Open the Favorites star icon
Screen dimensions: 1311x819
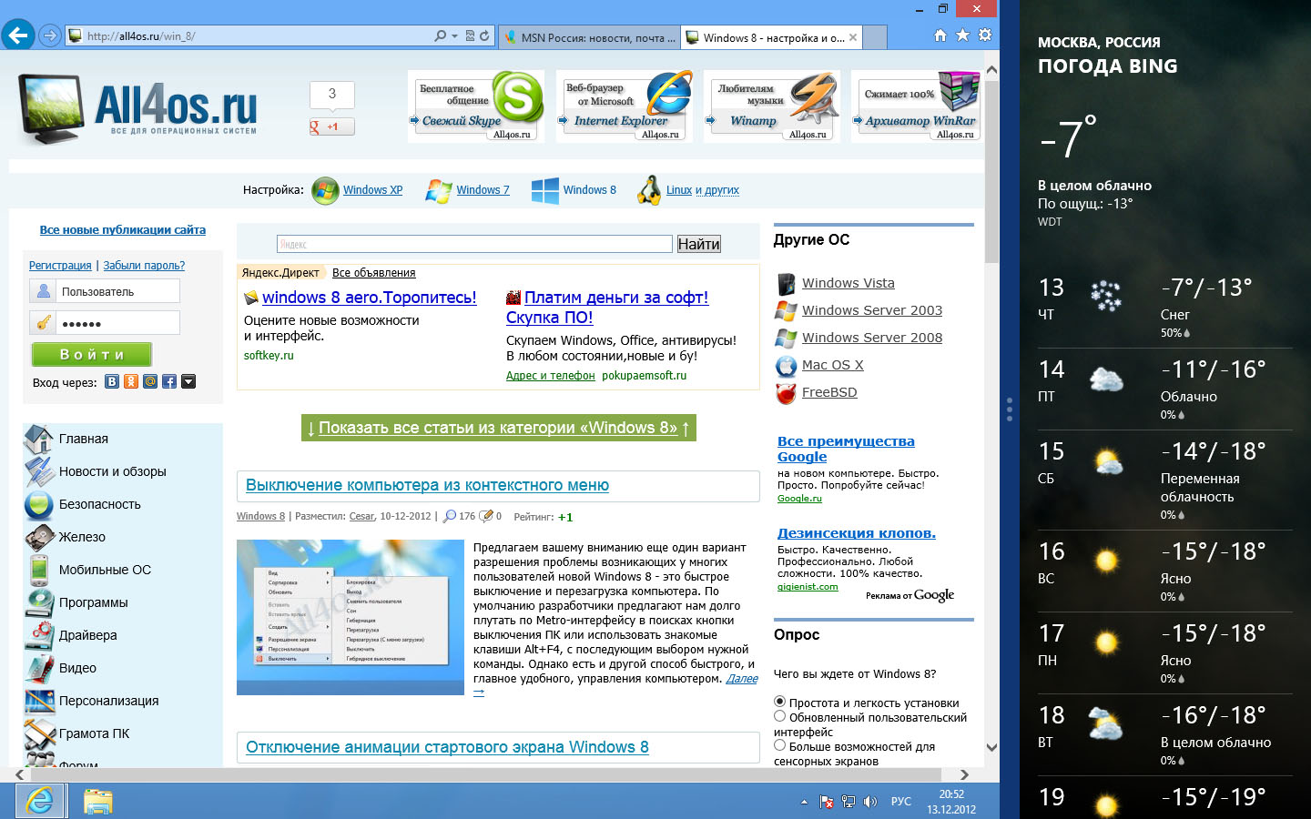(x=962, y=35)
